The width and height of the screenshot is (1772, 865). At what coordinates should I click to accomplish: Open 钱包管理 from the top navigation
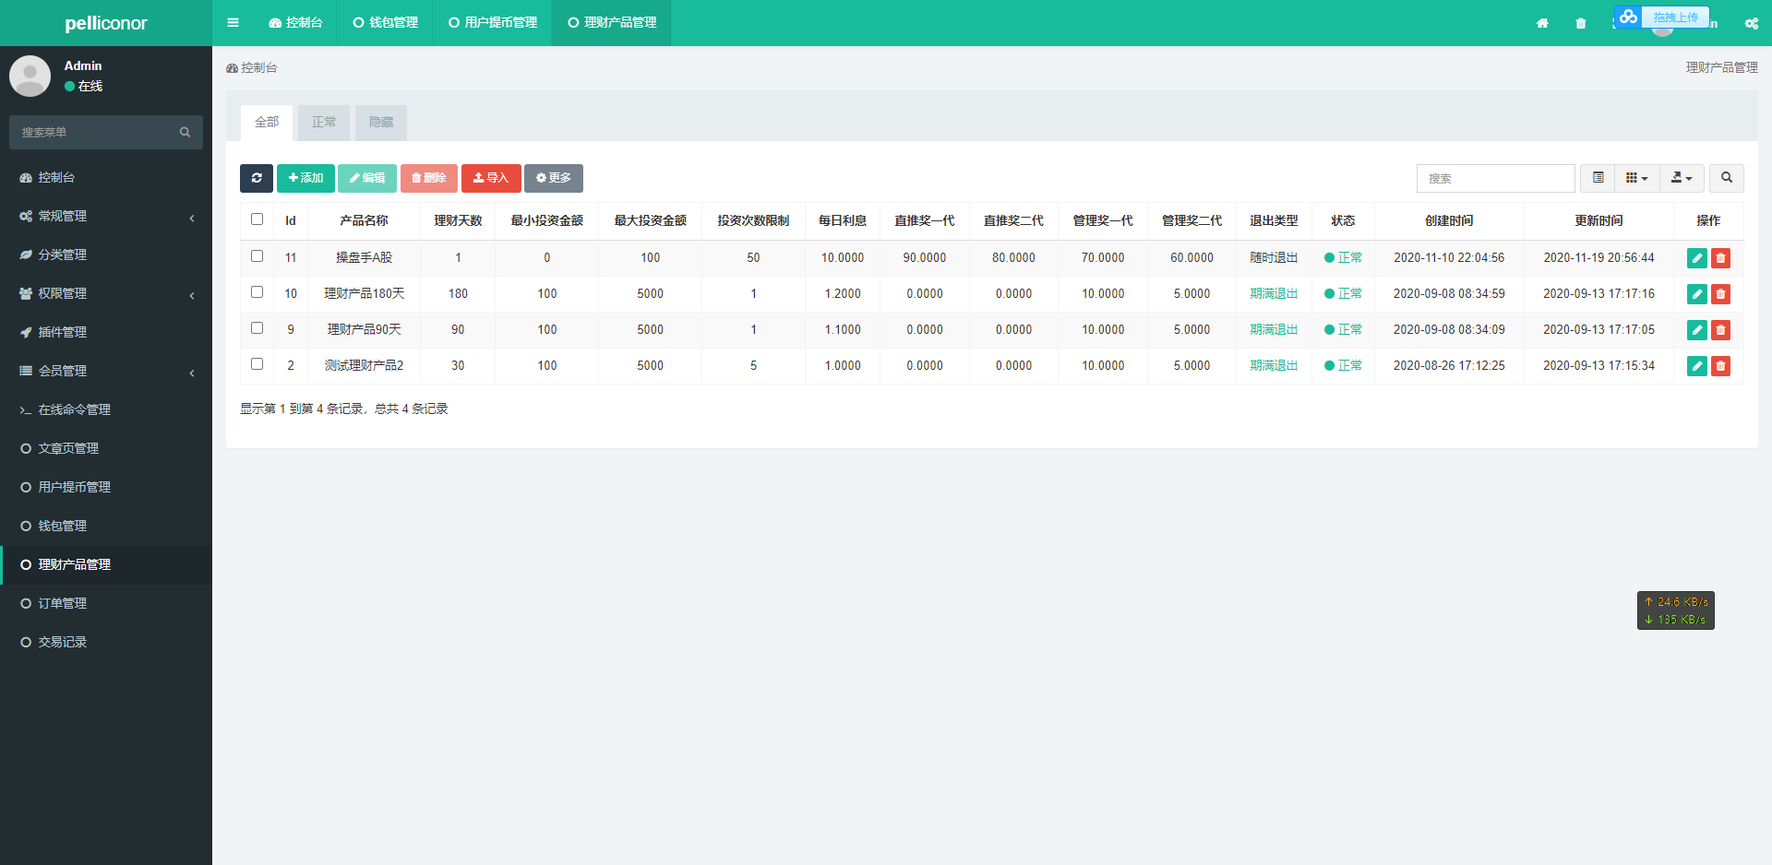(385, 22)
